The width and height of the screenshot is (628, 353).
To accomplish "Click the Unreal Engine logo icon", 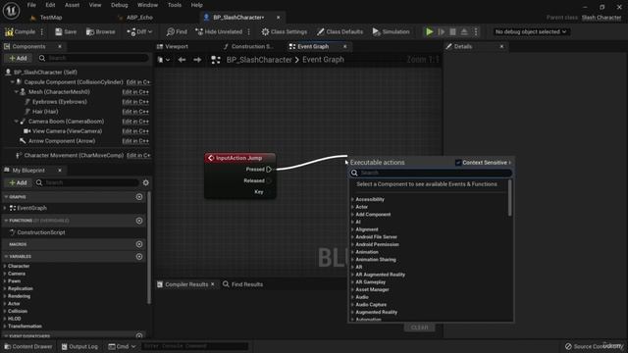I will click(x=11, y=11).
